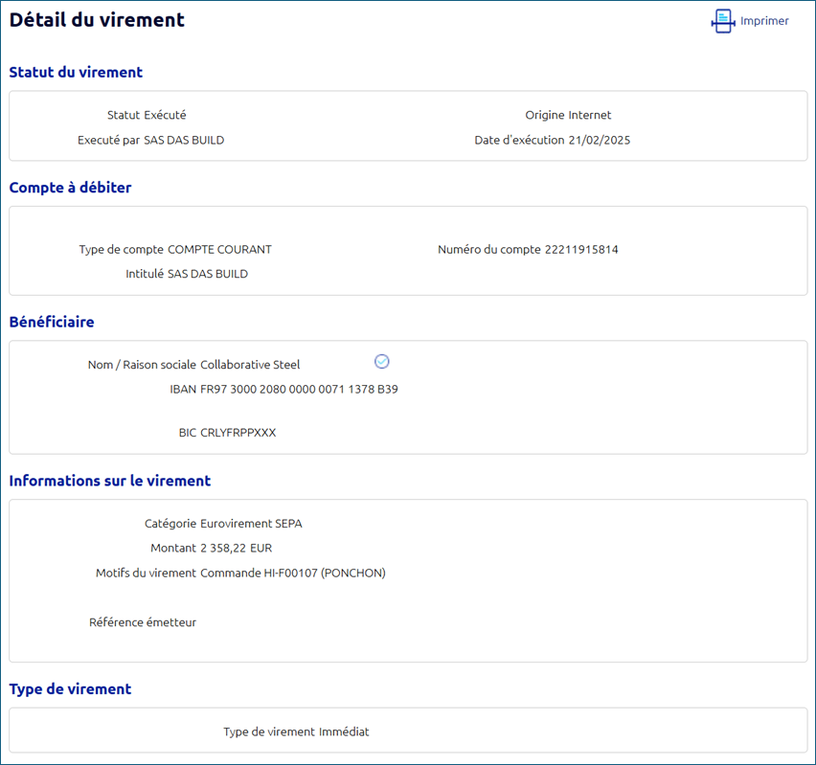The image size is (816, 765).
Task: Click the verified checkmark beside Collaborative Steel
Action: pos(382,361)
